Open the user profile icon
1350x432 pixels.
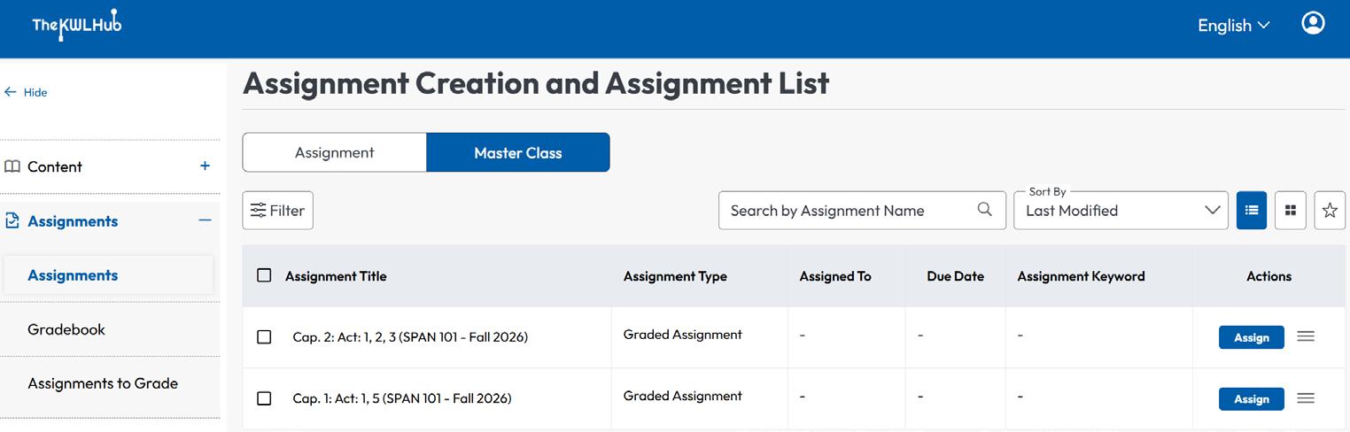[1313, 23]
